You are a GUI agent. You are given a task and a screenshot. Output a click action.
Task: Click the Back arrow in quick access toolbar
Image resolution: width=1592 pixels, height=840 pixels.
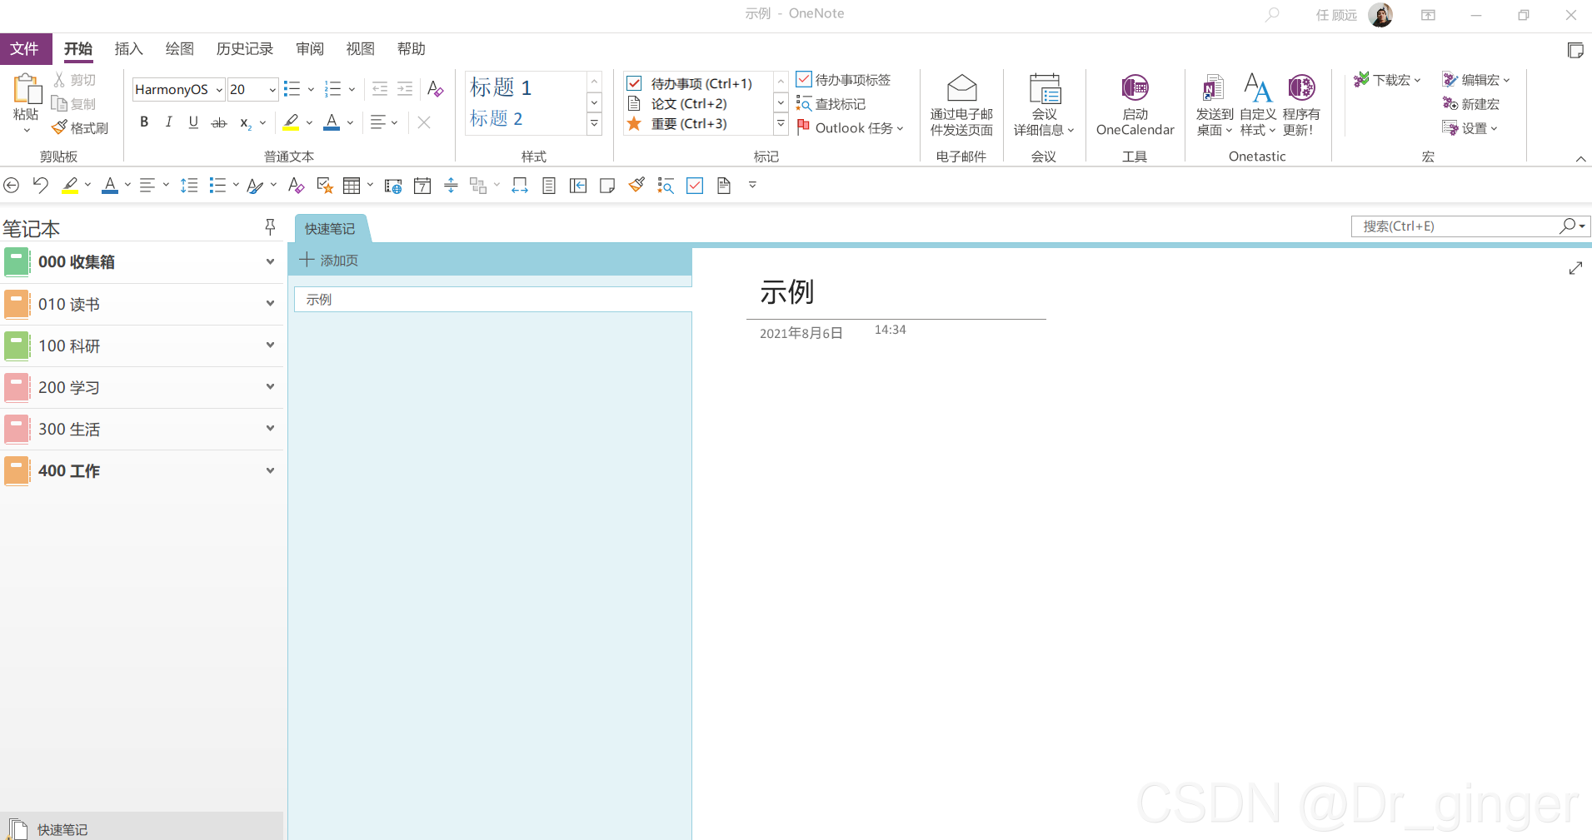point(12,186)
